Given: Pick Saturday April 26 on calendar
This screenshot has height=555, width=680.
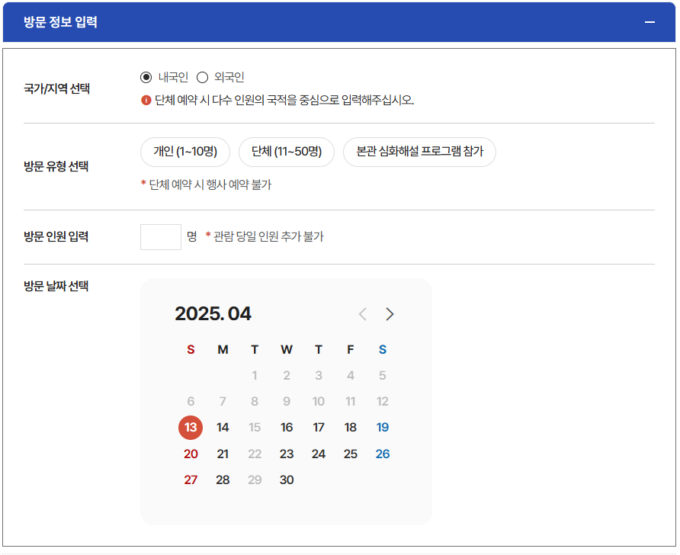Looking at the screenshot, I should tap(383, 454).
